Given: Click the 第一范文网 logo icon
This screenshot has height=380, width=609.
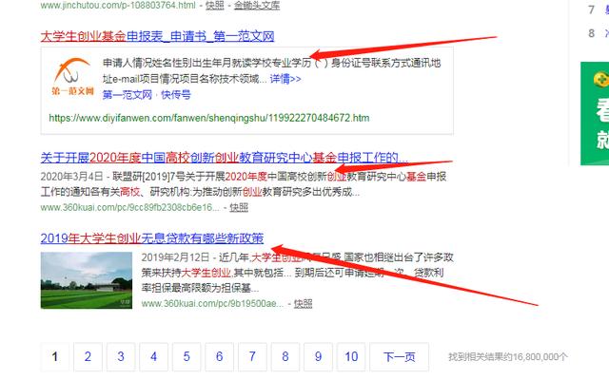Looking at the screenshot, I should 72,76.
